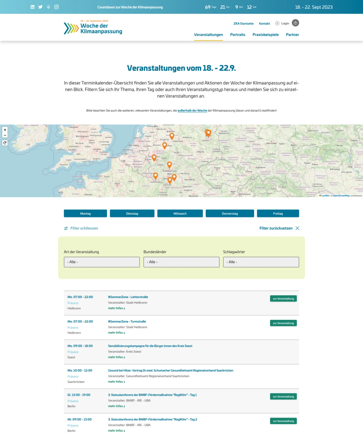Open the Schlagwörter dropdown
The height and width of the screenshot is (436, 363).
pos(261,262)
